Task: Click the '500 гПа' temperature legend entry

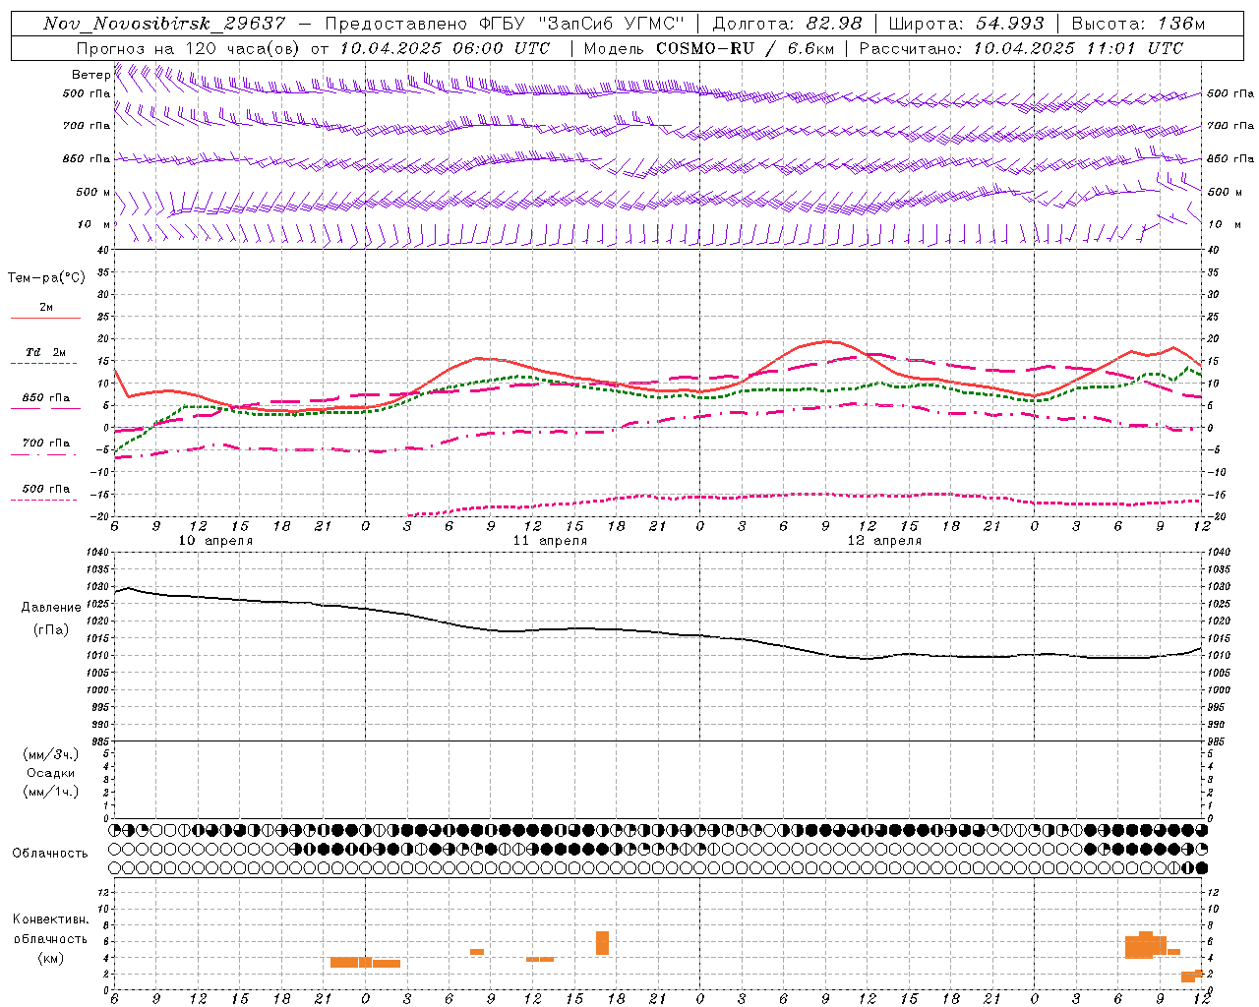Action: click(x=45, y=489)
